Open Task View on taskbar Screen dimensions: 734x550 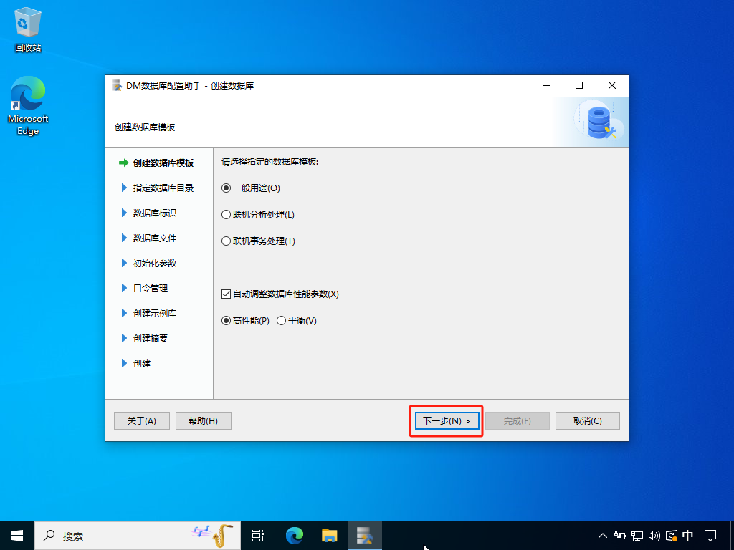pos(258,536)
